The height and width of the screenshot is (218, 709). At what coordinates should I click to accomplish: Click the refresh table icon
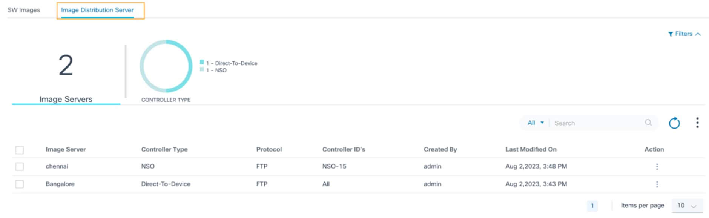[x=674, y=123]
